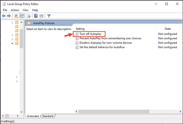Click the settings list horizontal scroll-left arrow
The width and height of the screenshot is (183, 124).
point(76,111)
